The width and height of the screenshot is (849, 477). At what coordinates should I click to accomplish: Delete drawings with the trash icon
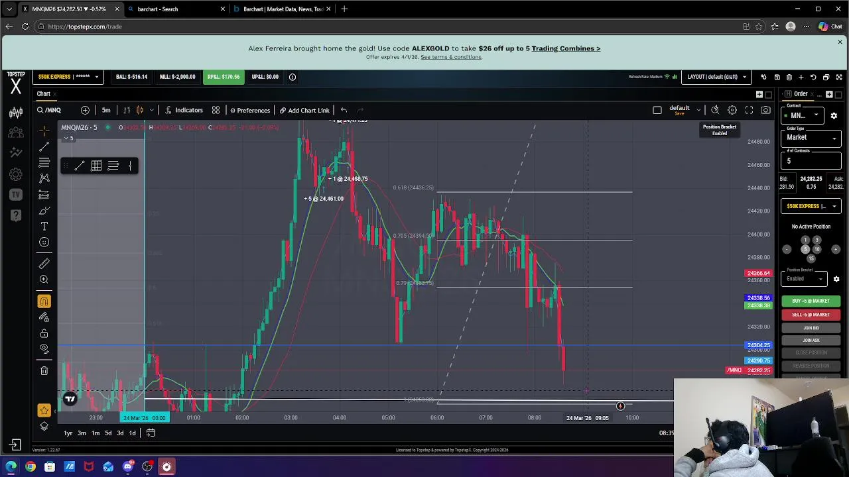click(44, 371)
